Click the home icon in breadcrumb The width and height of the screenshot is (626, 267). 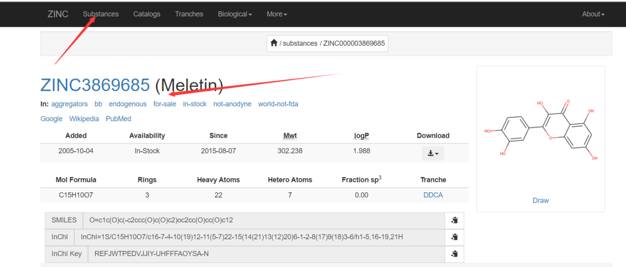pyautogui.click(x=274, y=43)
